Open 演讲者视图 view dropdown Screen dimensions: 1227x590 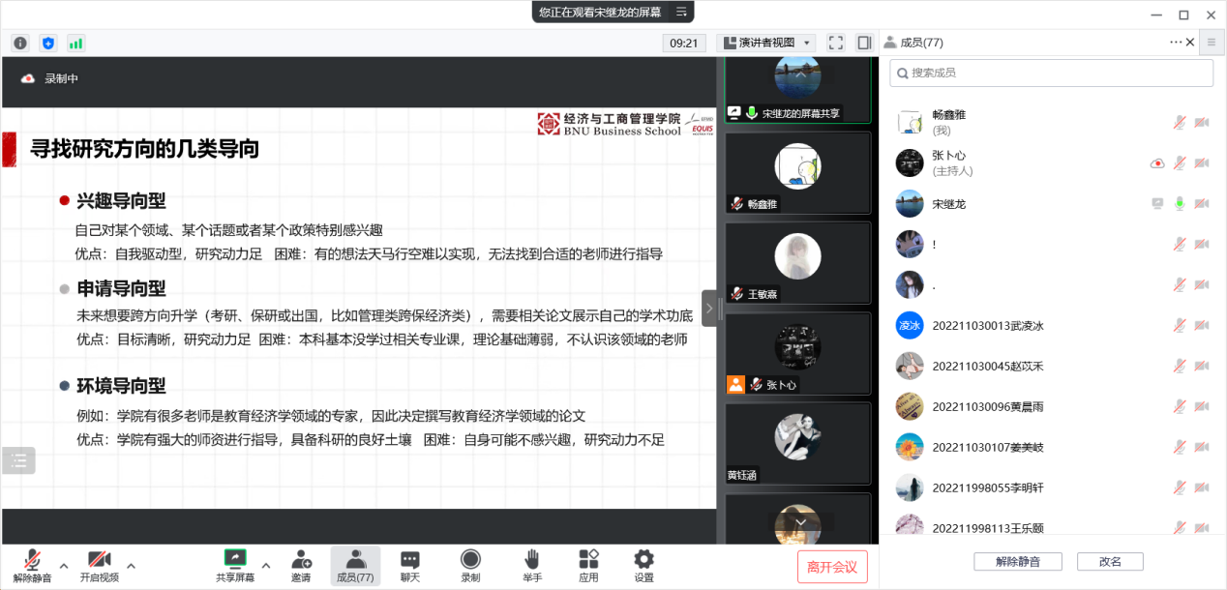tap(766, 43)
